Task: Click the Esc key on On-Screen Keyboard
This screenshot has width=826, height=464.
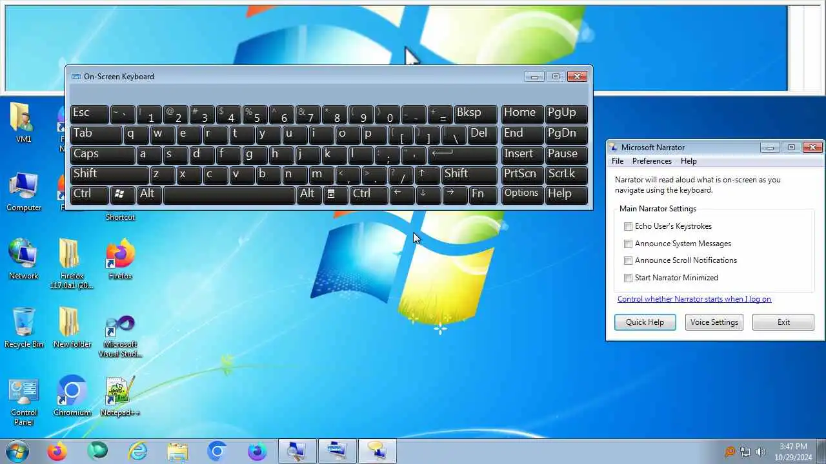Action: (89, 114)
